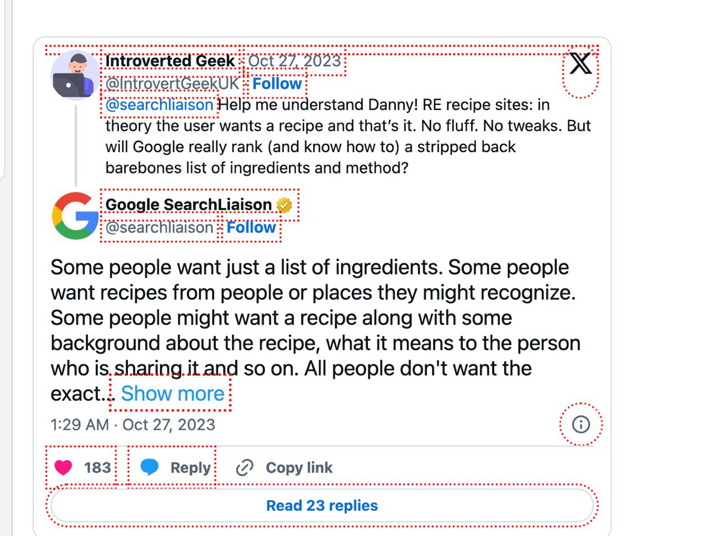
Task: Open Introverted Geek's profile avatar
Action: [75, 75]
